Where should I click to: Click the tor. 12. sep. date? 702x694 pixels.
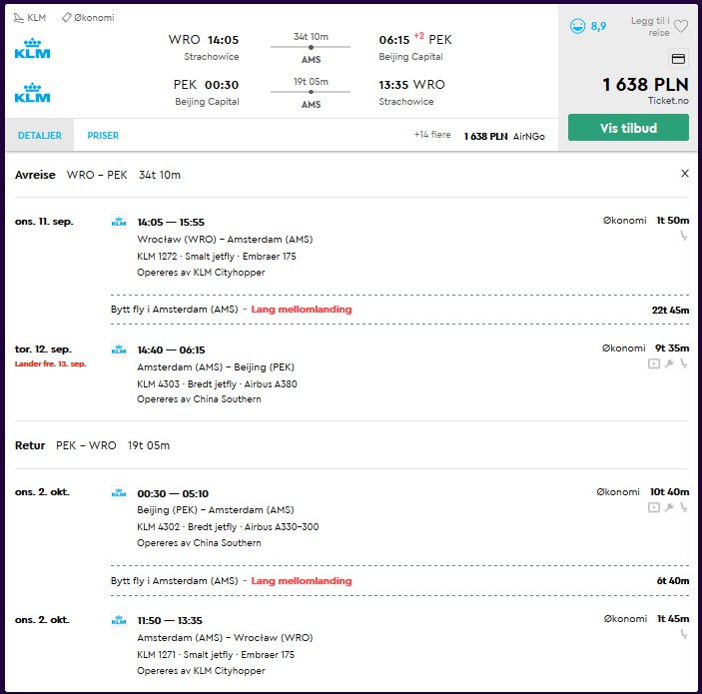coord(43,349)
